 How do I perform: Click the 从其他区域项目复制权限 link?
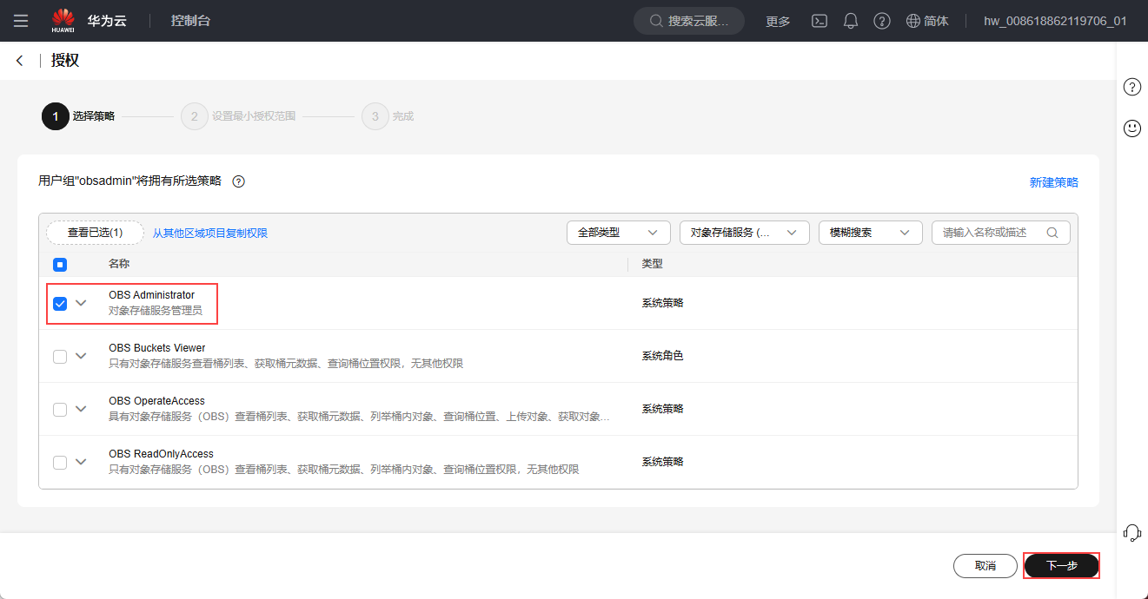click(210, 233)
